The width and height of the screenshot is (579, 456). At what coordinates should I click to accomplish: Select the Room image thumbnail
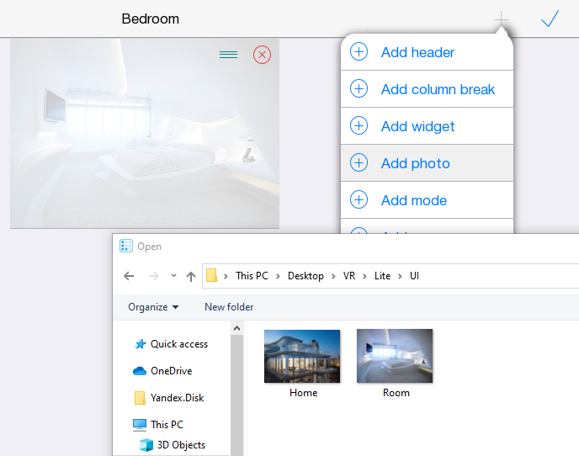395,356
